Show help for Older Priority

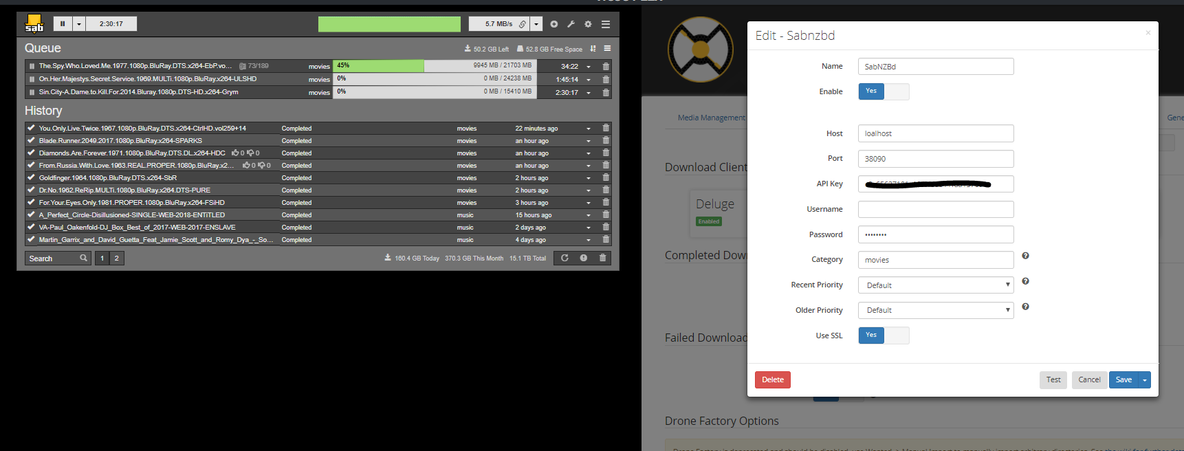coord(1025,307)
